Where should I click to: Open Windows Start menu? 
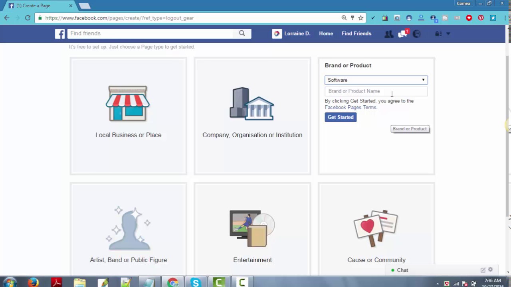coord(10,282)
